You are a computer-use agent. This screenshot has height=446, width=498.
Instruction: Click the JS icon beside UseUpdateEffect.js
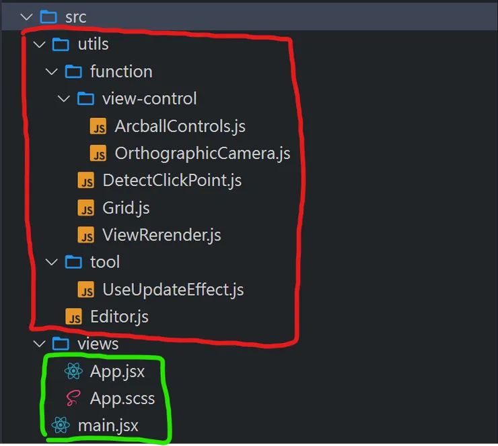pyautogui.click(x=86, y=290)
